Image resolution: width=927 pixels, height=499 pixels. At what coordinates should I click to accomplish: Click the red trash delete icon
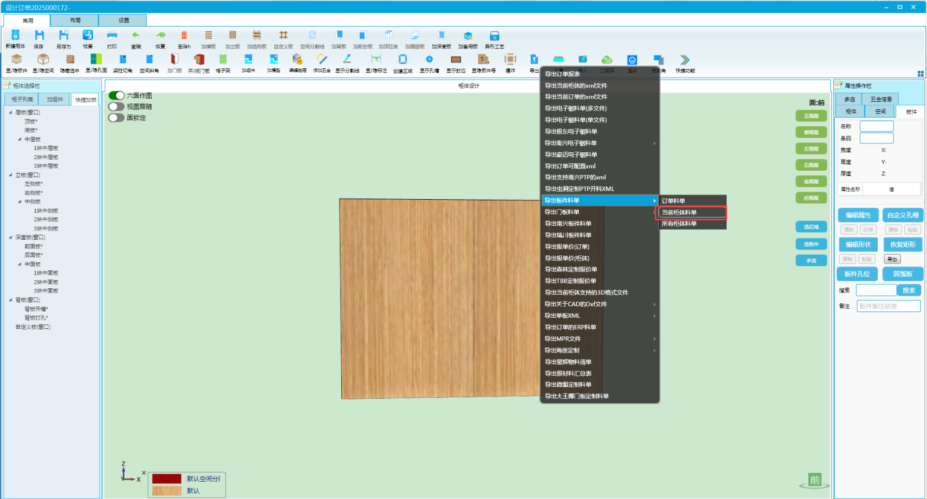click(184, 36)
